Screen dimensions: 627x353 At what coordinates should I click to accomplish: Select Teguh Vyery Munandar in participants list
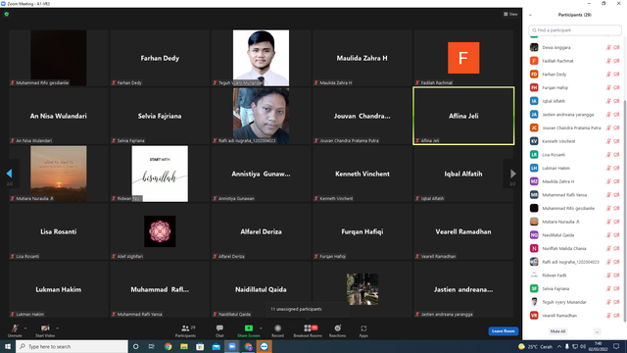point(574,302)
